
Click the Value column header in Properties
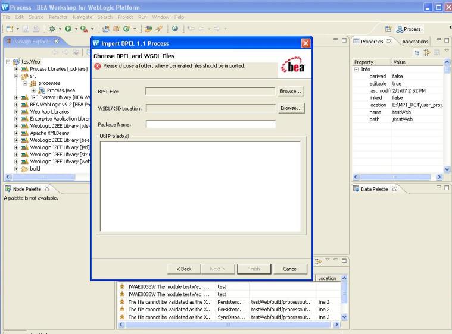click(417, 62)
